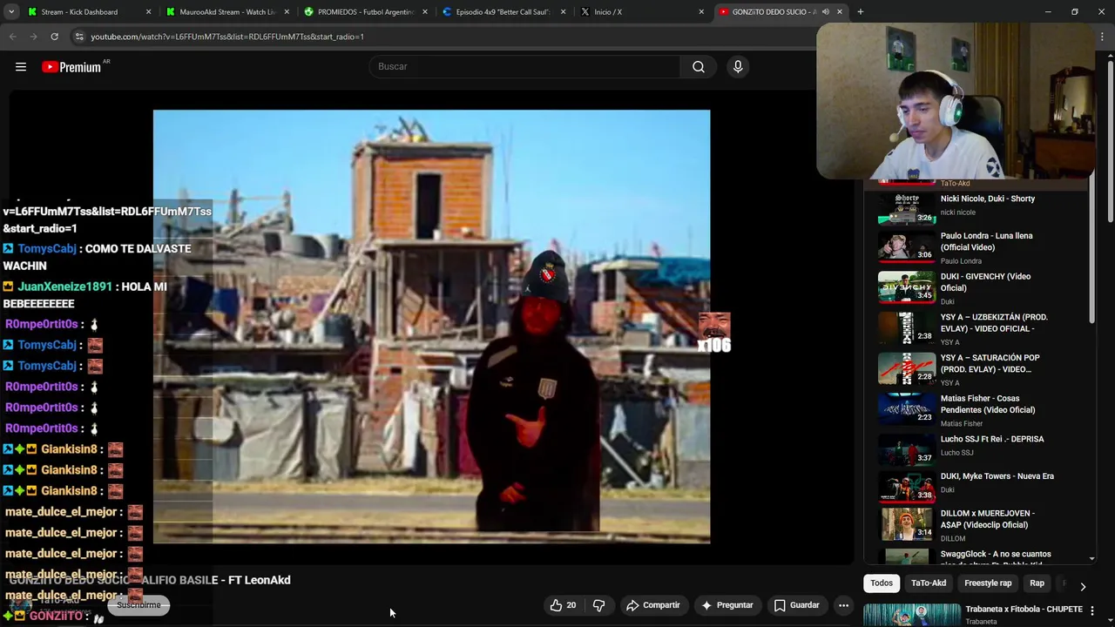Click 'DUKI - GIVENCHY (Video Oficial)' title
The height and width of the screenshot is (627, 1115).
coord(985,282)
